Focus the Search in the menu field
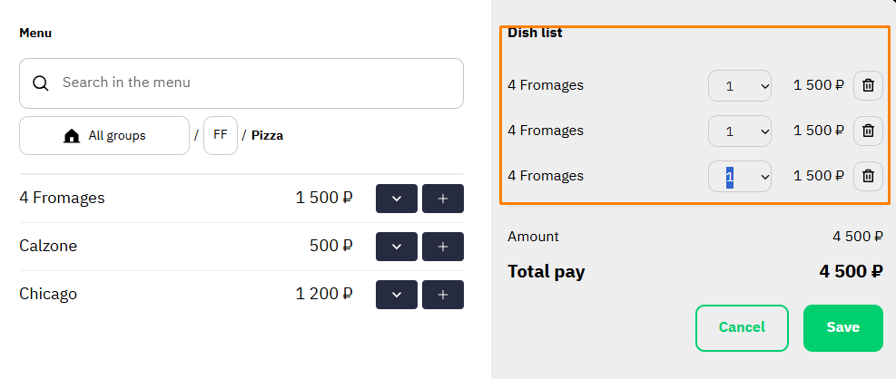Screen dimensions: 896x379 pyautogui.click(x=241, y=83)
